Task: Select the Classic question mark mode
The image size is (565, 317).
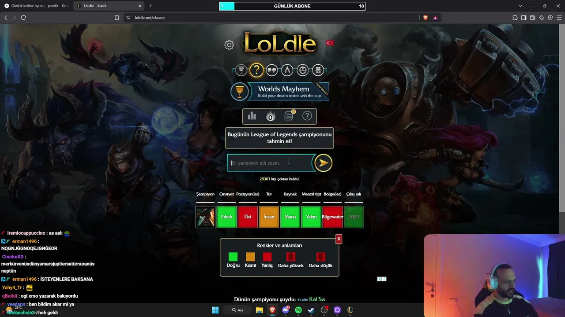Action: coord(256,70)
